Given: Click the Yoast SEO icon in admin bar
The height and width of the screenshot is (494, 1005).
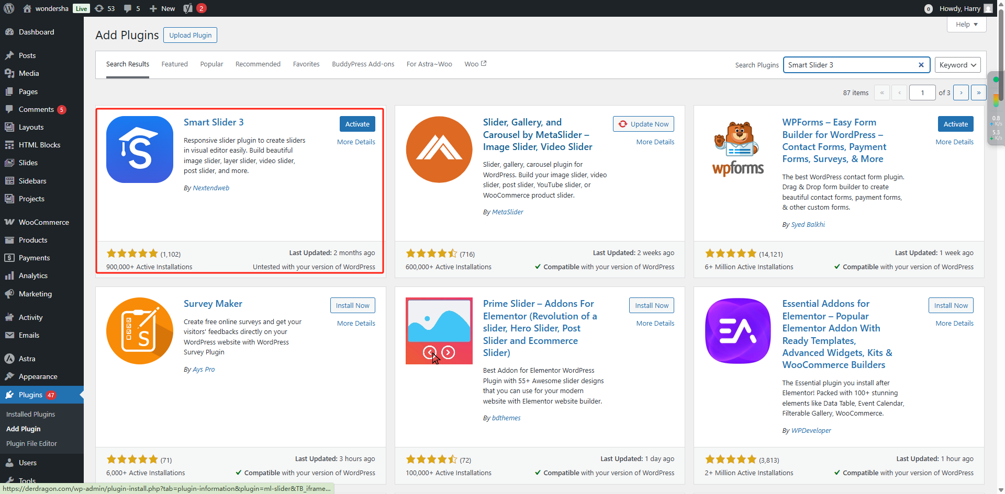Looking at the screenshot, I should 188,8.
